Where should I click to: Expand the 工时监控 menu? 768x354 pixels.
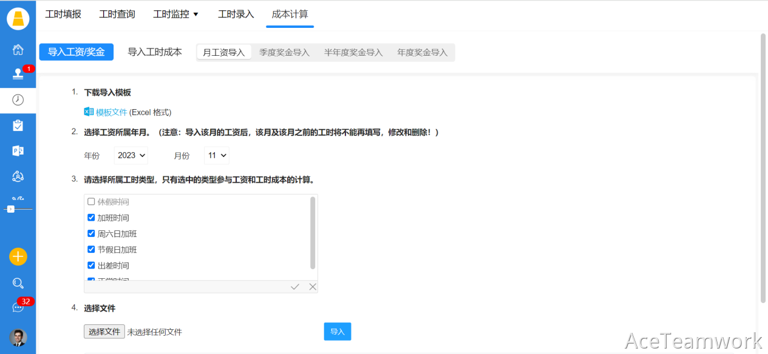tap(175, 14)
